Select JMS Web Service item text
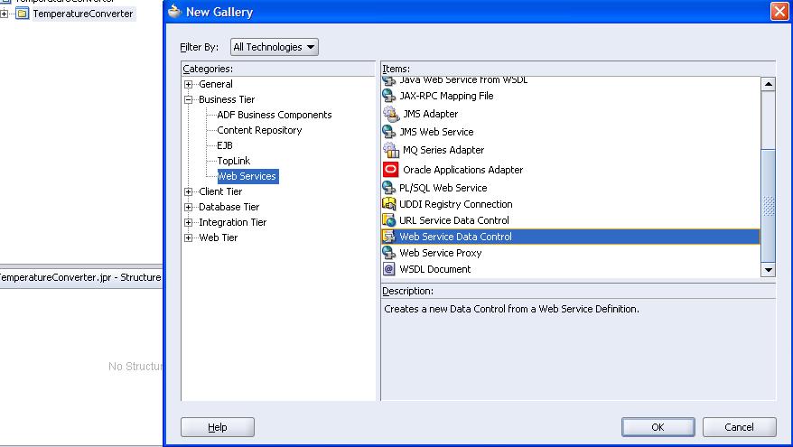This screenshot has height=447, width=793. (x=436, y=132)
